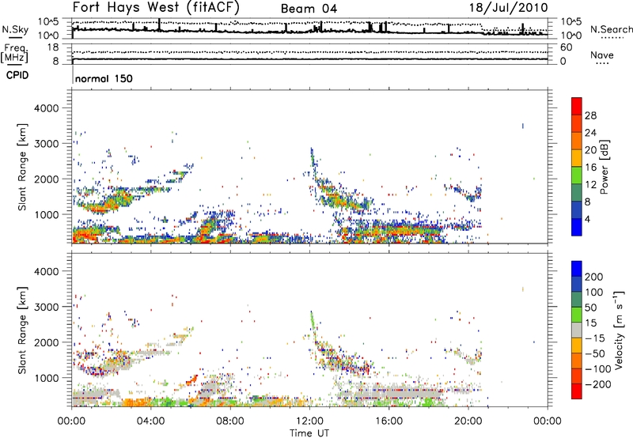Click the '-100' label on Velocity colorbar

598,368
